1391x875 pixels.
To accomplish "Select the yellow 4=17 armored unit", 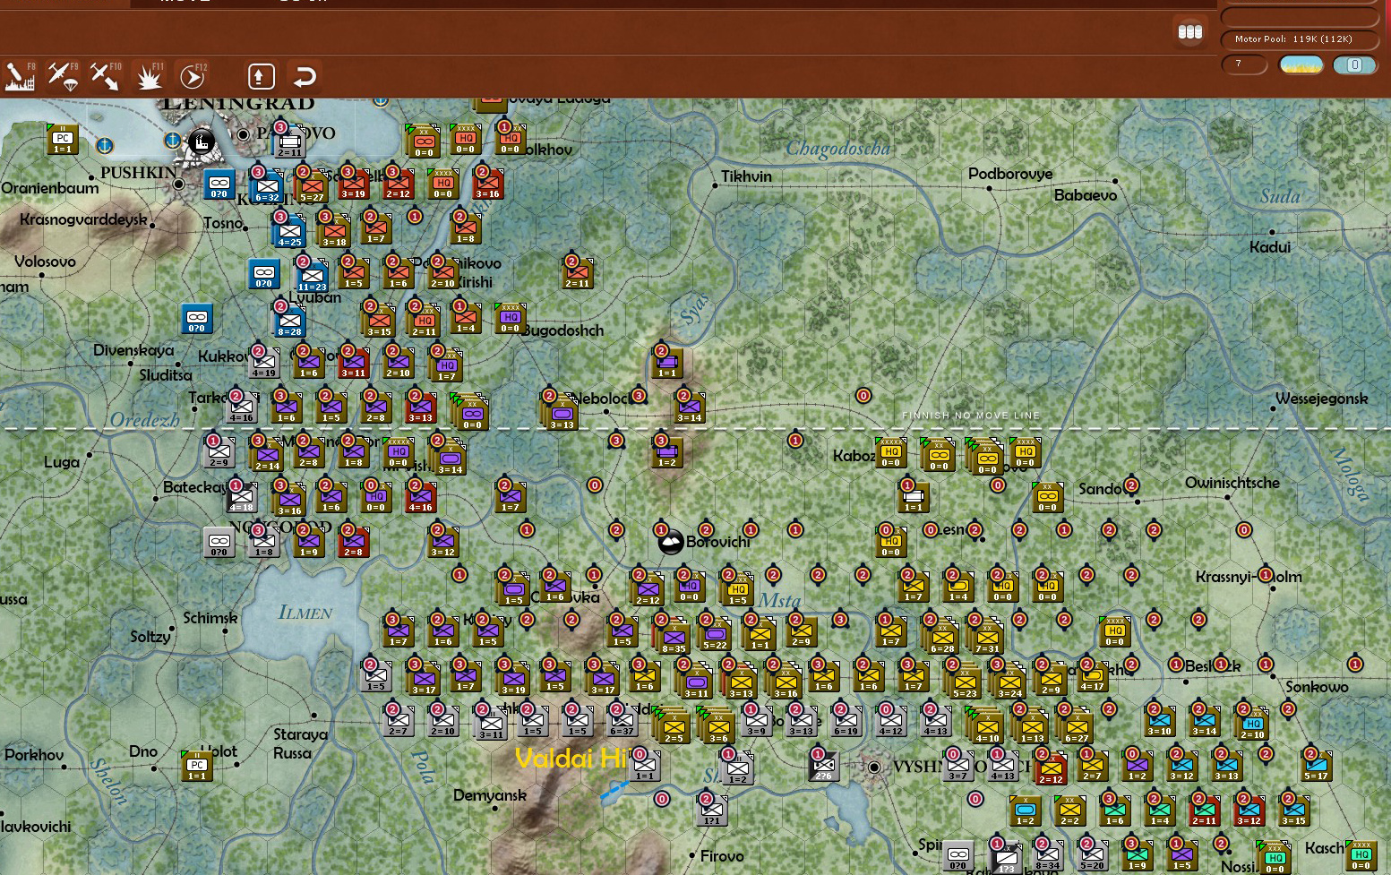I will click(x=1092, y=676).
